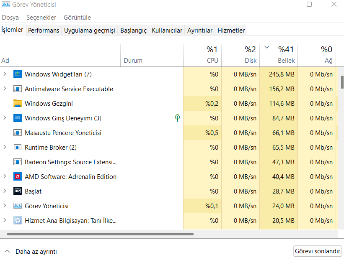Image resolution: width=344 pixels, height=260 pixels.
Task: Click the Görev Yöneticisi process icon
Action: [x=17, y=206]
